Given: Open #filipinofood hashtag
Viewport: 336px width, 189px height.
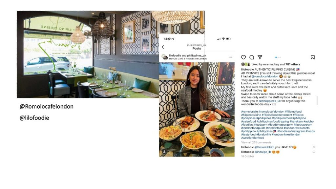Looking at the screenshot, I should point(293,112).
